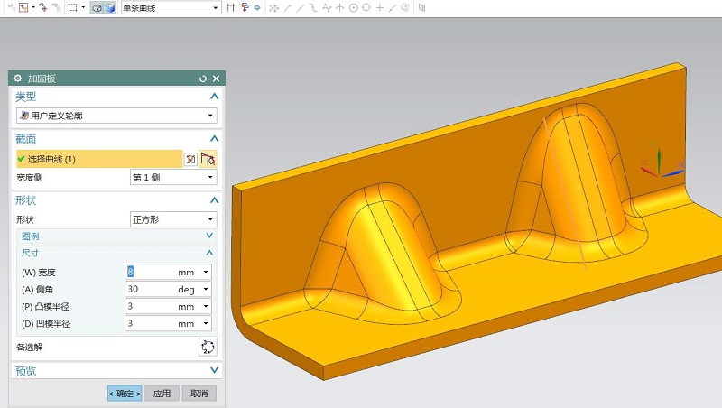Click the sketch section icon beside 选择曲线
Image resolution: width=722 pixels, height=408 pixels.
point(190,159)
